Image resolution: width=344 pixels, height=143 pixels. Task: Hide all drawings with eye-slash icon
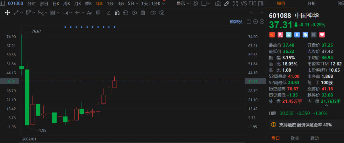134,13
